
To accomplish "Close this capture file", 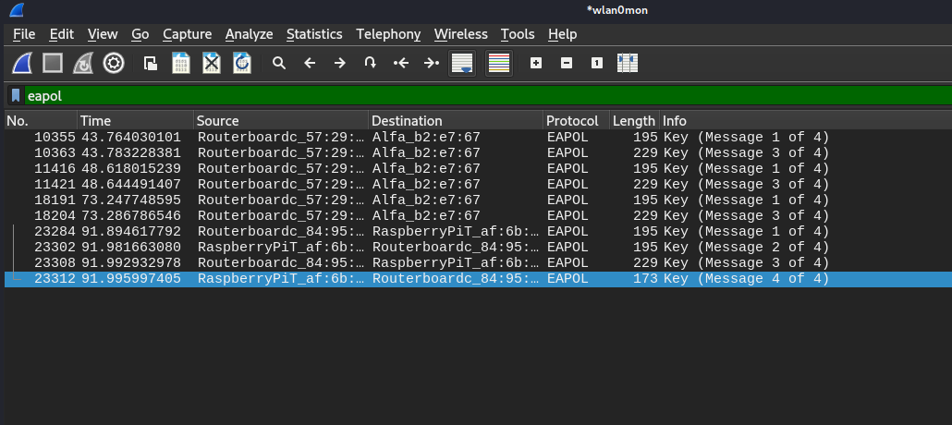I will 212,63.
